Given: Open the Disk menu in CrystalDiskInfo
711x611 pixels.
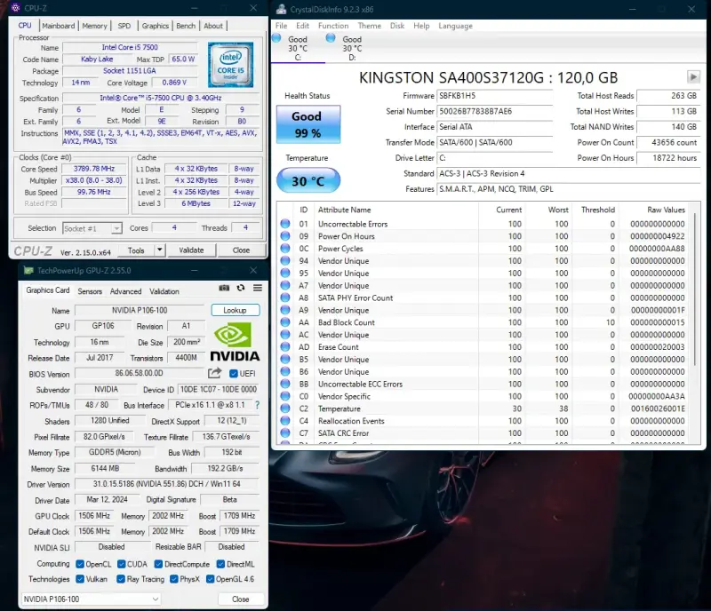Looking at the screenshot, I should 396,26.
